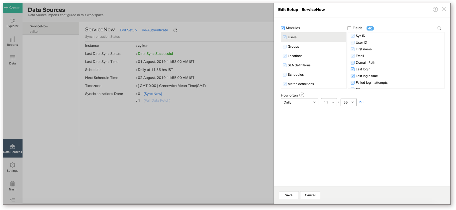Click the Re-Authenticate link
This screenshot has width=456, height=210.
point(155,30)
